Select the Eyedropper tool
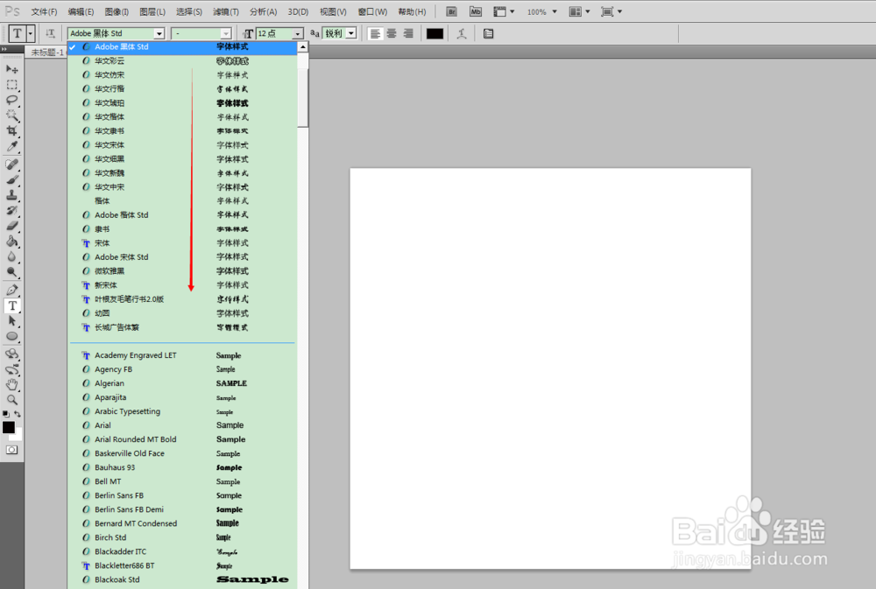 [x=11, y=146]
